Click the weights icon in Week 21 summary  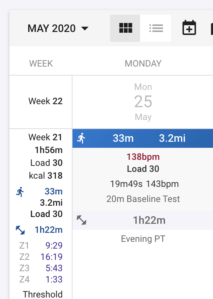pyautogui.click(x=20, y=230)
